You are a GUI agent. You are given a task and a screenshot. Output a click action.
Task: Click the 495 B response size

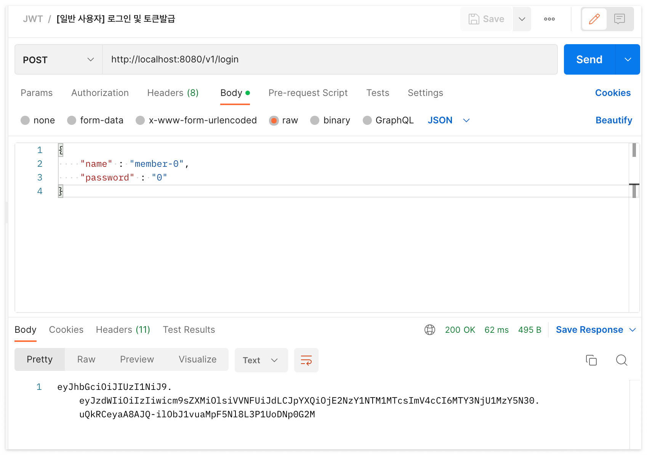click(530, 330)
